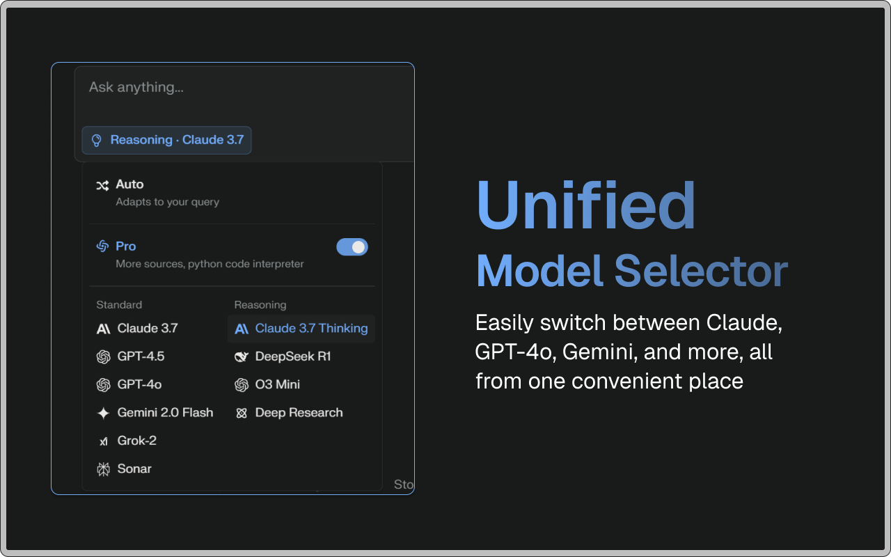The width and height of the screenshot is (891, 557).
Task: Click the OpenAI logo beside GPT-4o
Action: tap(102, 384)
